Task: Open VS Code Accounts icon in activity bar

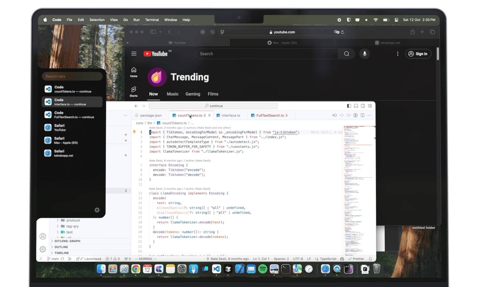Action: tap(43, 236)
